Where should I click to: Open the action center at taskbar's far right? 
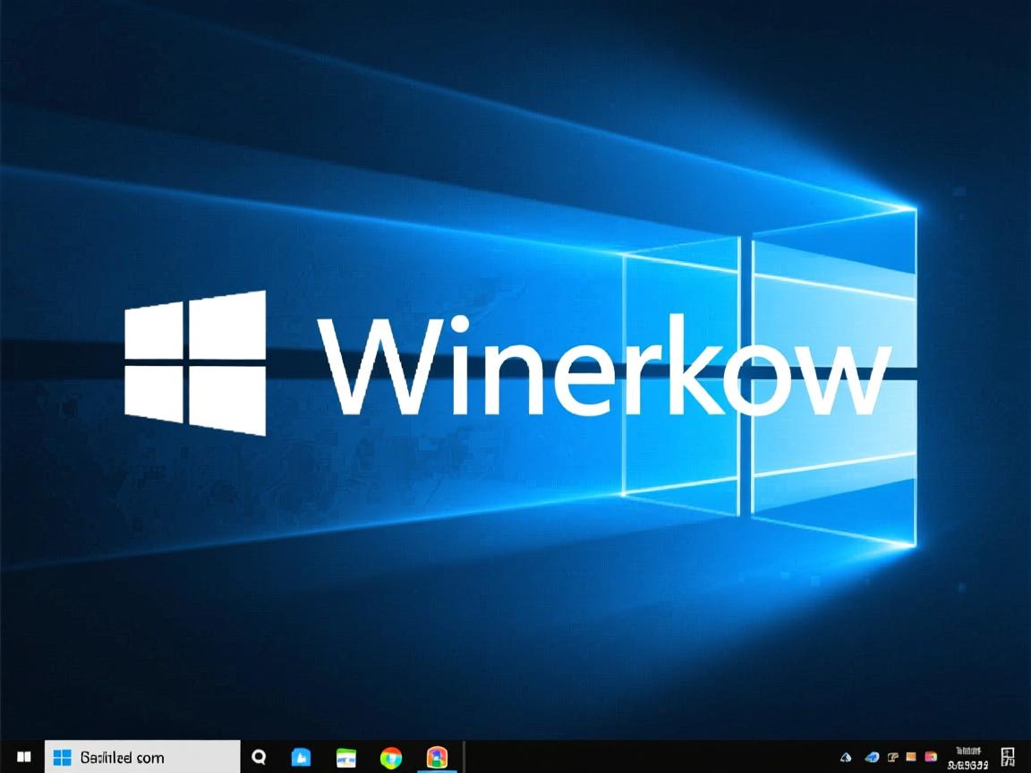click(1007, 756)
